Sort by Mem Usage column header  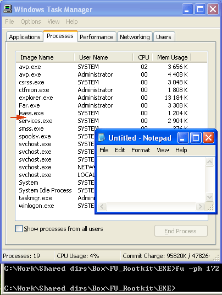pyautogui.click(x=171, y=57)
